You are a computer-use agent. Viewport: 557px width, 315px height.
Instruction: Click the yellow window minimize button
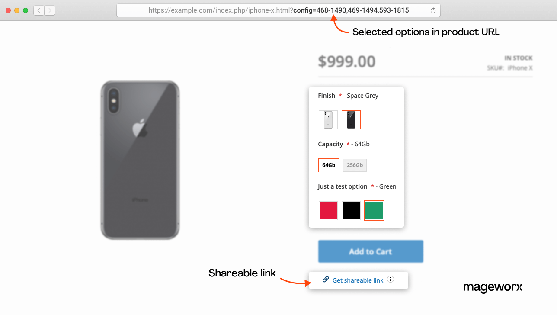[17, 10]
